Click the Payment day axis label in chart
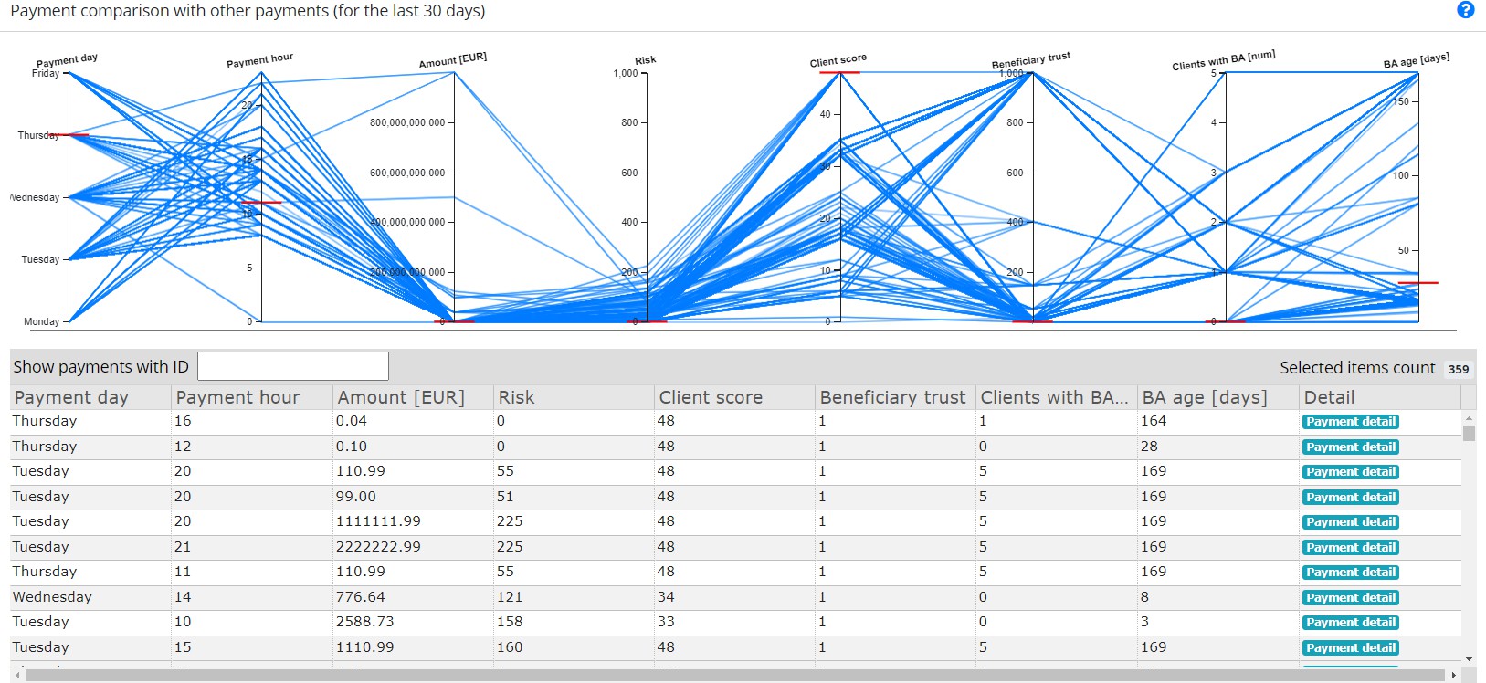Image resolution: width=1486 pixels, height=683 pixels. click(67, 60)
